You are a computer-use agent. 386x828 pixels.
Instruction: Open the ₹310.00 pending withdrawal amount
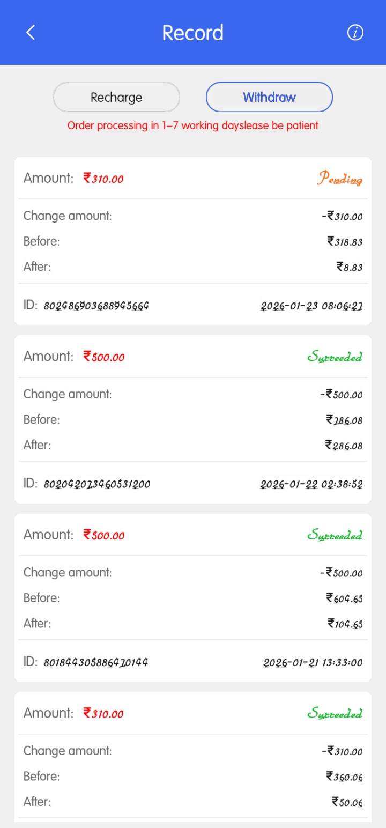(103, 179)
